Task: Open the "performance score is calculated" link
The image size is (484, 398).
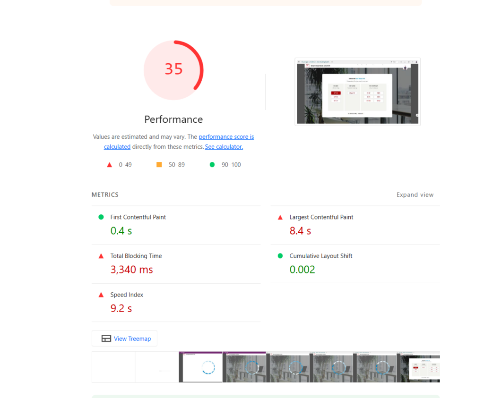Action: 226,137
